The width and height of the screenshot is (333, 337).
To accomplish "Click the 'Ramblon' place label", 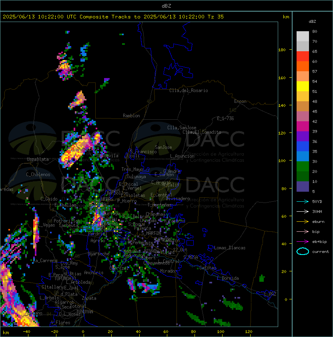I will 131,116.
